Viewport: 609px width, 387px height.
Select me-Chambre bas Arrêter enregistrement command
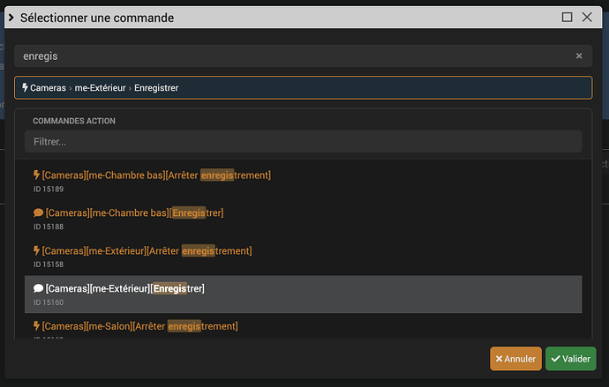coord(303,181)
